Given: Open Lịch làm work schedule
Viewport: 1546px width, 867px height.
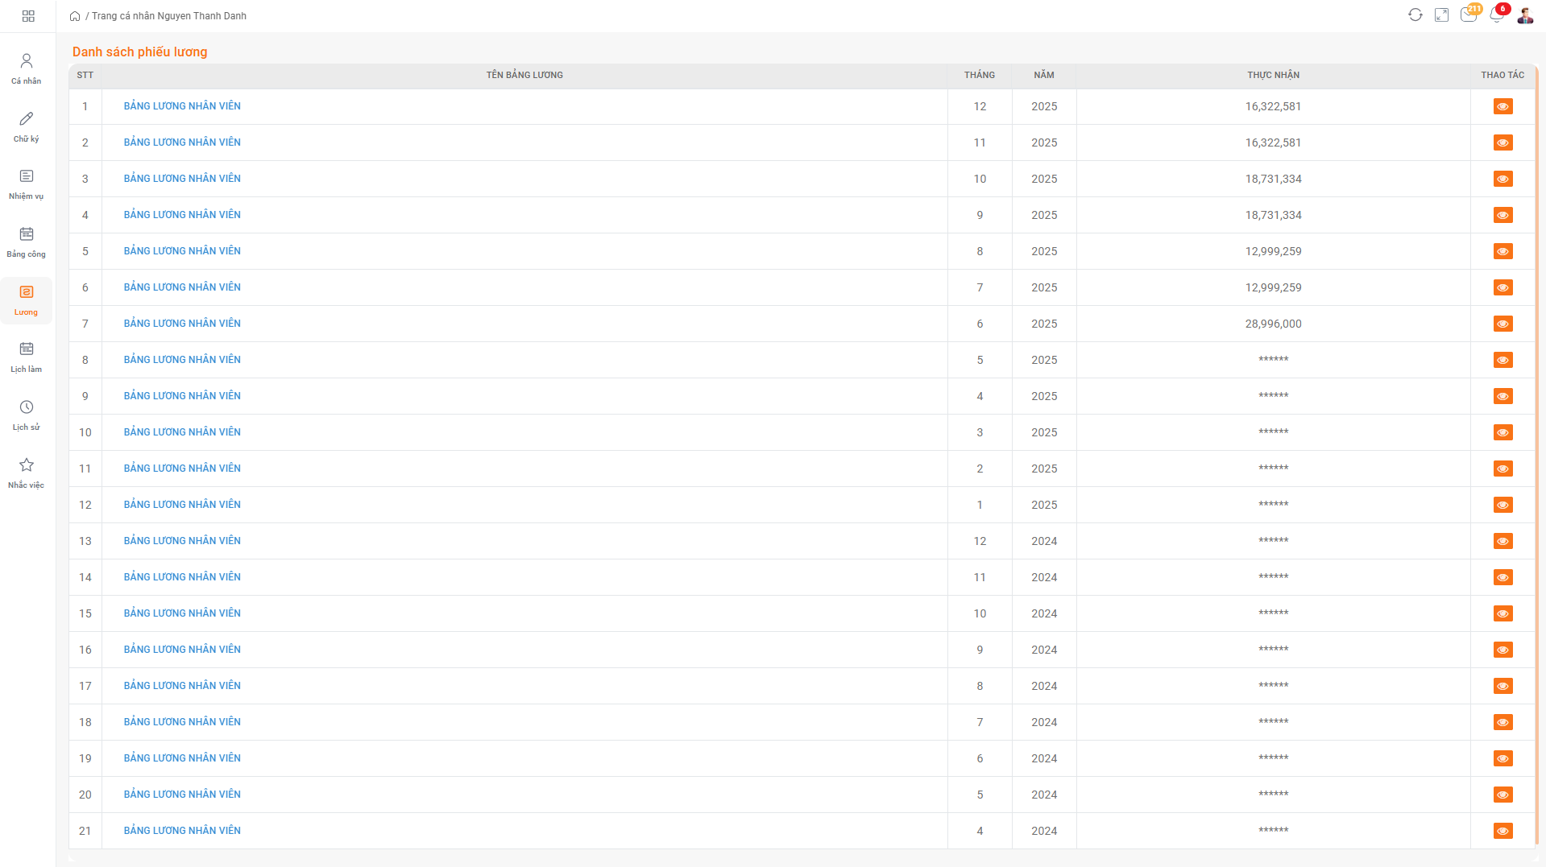Looking at the screenshot, I should pos(27,357).
